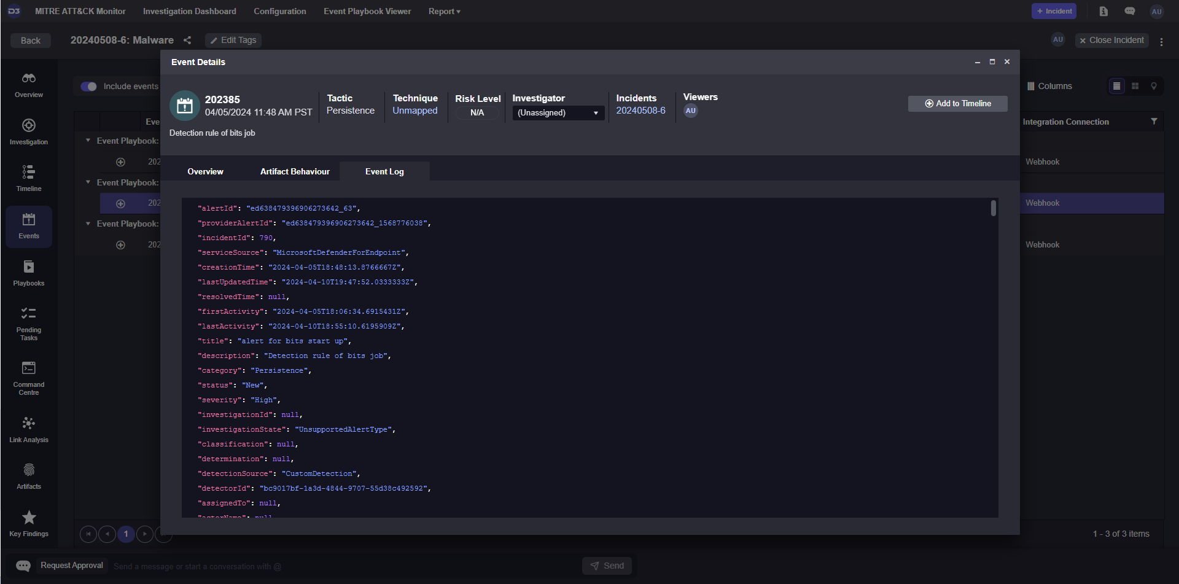The width and height of the screenshot is (1179, 584).
Task: Collapse the second Event Playbook group
Action: (x=88, y=182)
